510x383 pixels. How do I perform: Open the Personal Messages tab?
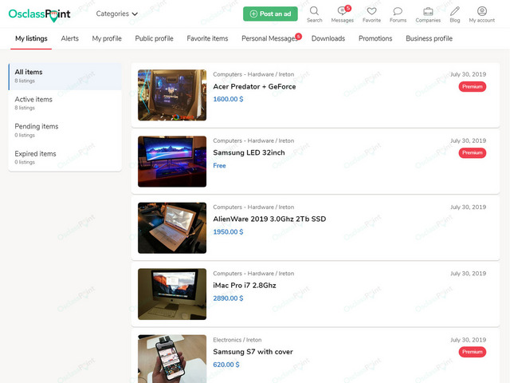[x=269, y=38]
